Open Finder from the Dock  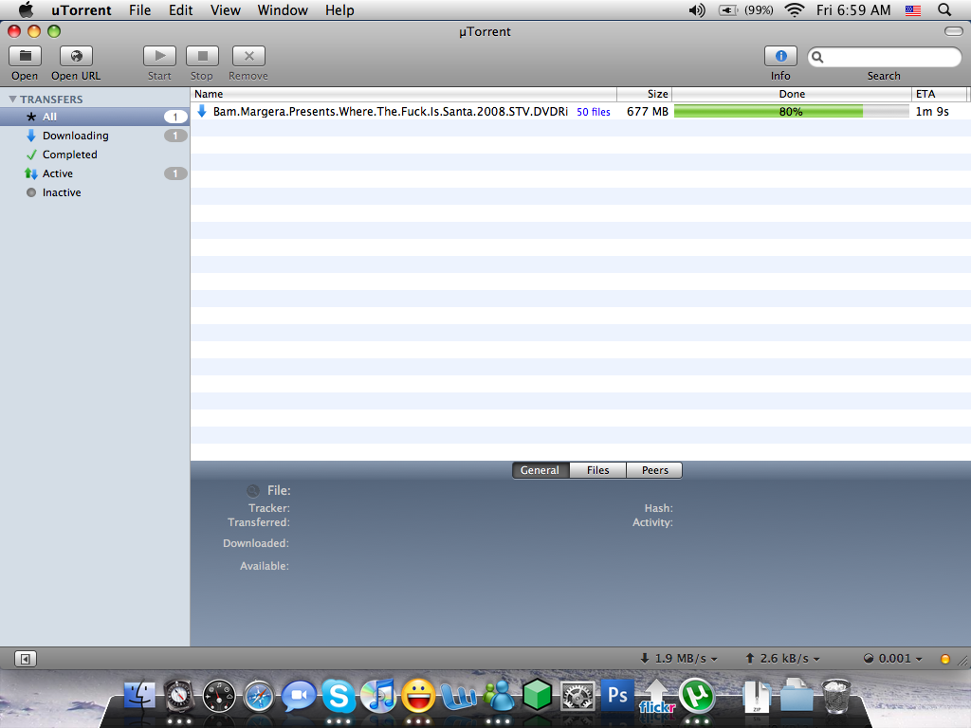[139, 697]
